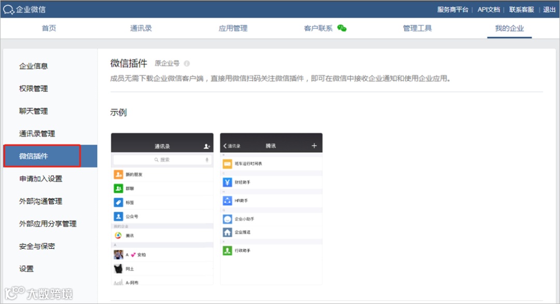Click the WeChat icon beside 客户联系

tap(342, 28)
